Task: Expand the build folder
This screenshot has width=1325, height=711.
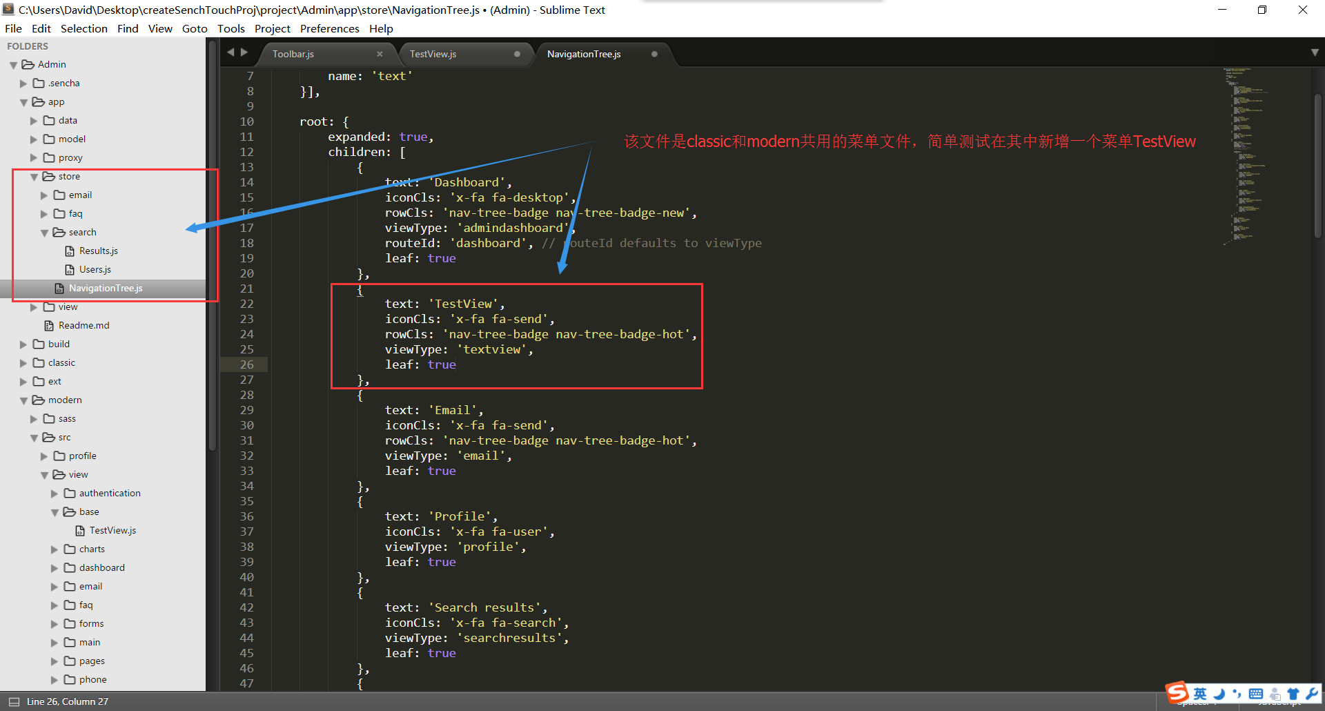Action: click(23, 344)
